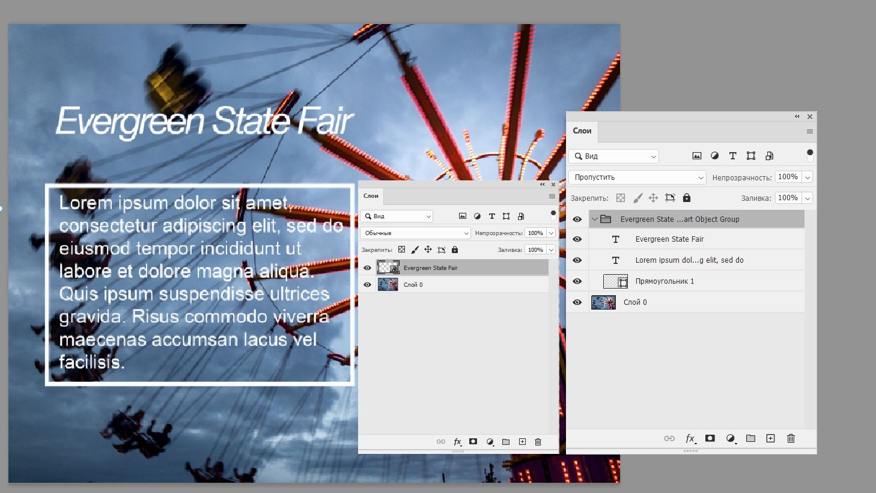Viewport: 876px width, 493px height.
Task: Filter by shape layers in large Слои panel
Action: [751, 156]
